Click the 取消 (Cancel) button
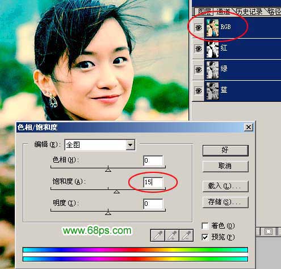 click(225, 166)
